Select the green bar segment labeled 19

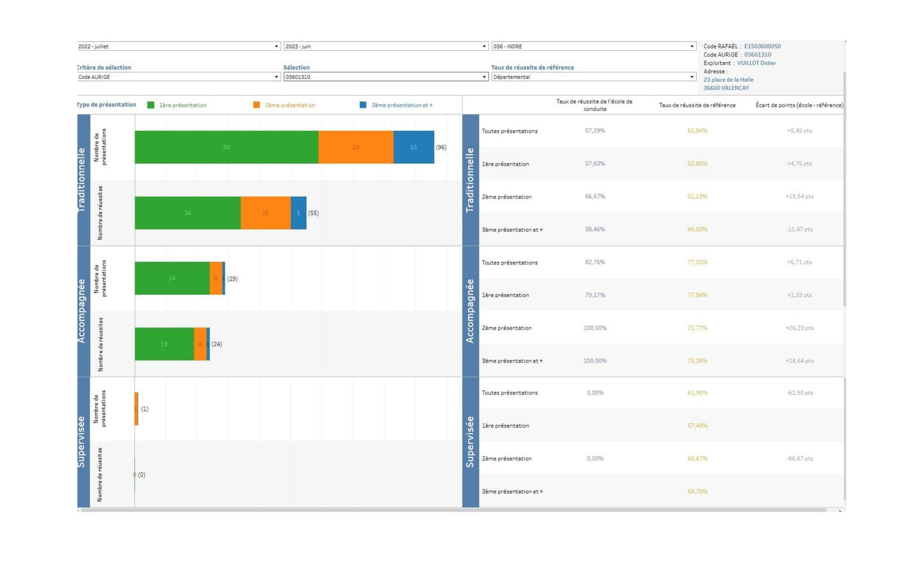pos(164,344)
